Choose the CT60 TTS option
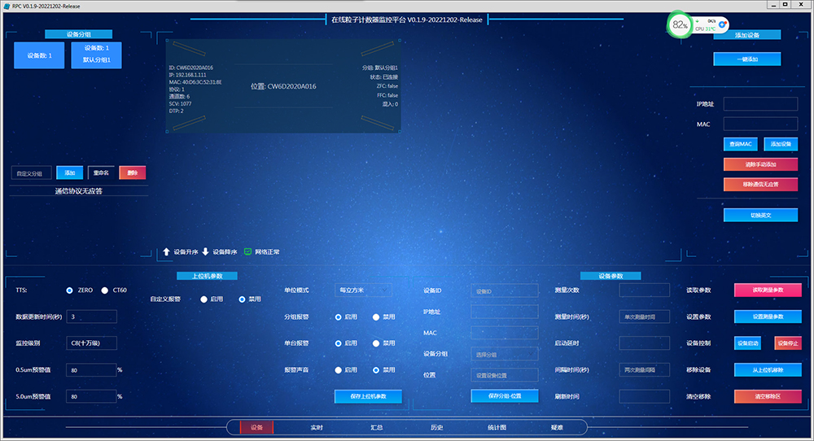 tap(105, 290)
